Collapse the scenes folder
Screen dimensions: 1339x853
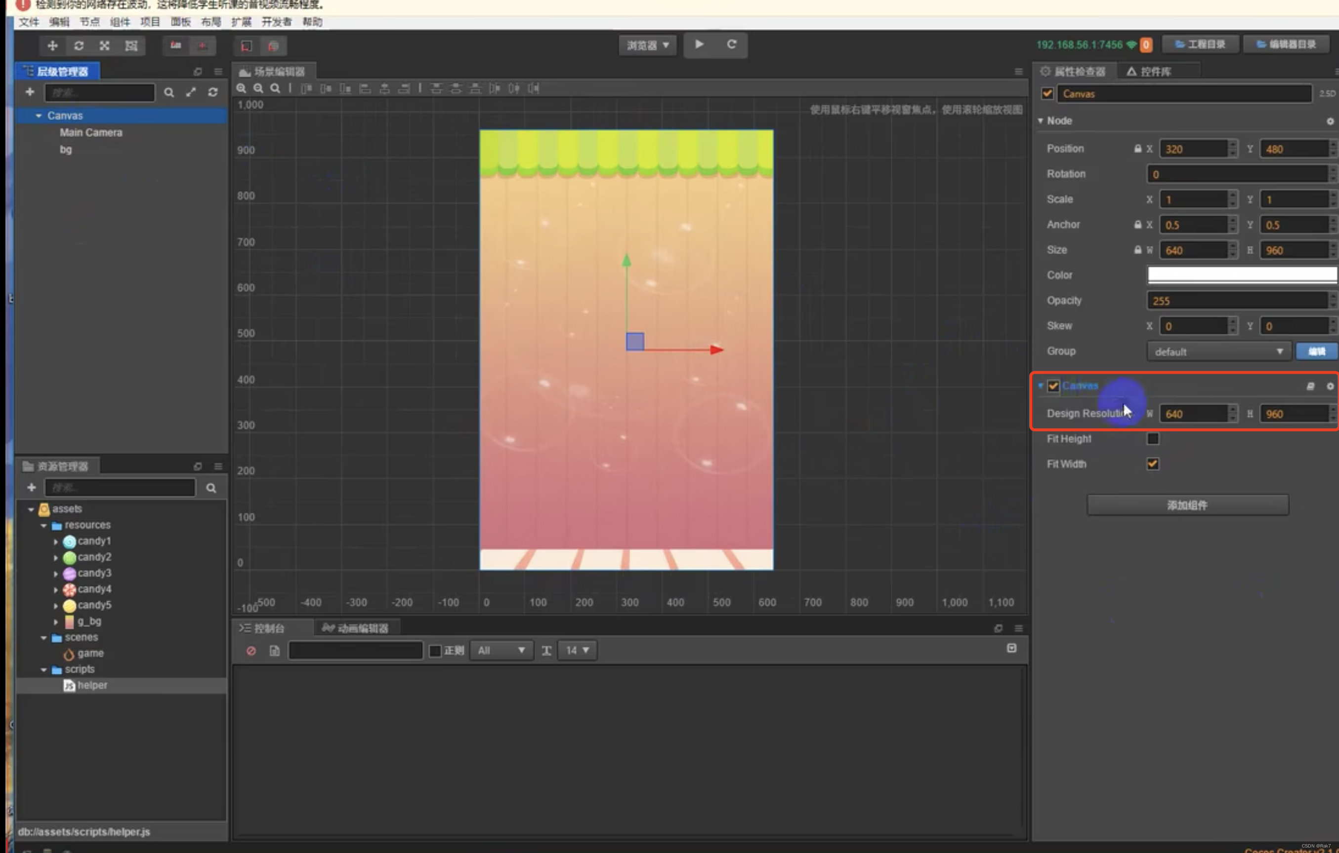click(x=44, y=637)
